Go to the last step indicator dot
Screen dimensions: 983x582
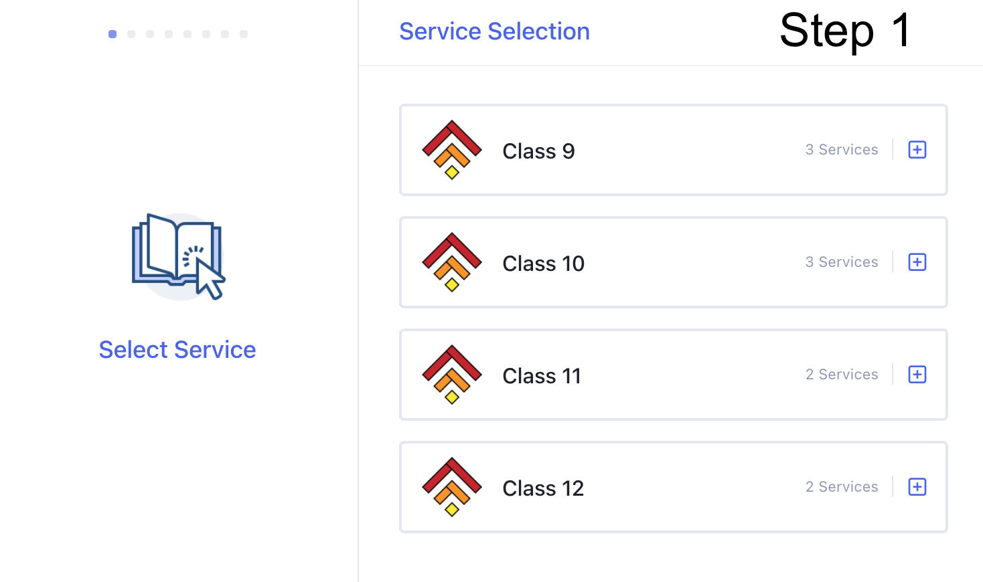tap(244, 34)
